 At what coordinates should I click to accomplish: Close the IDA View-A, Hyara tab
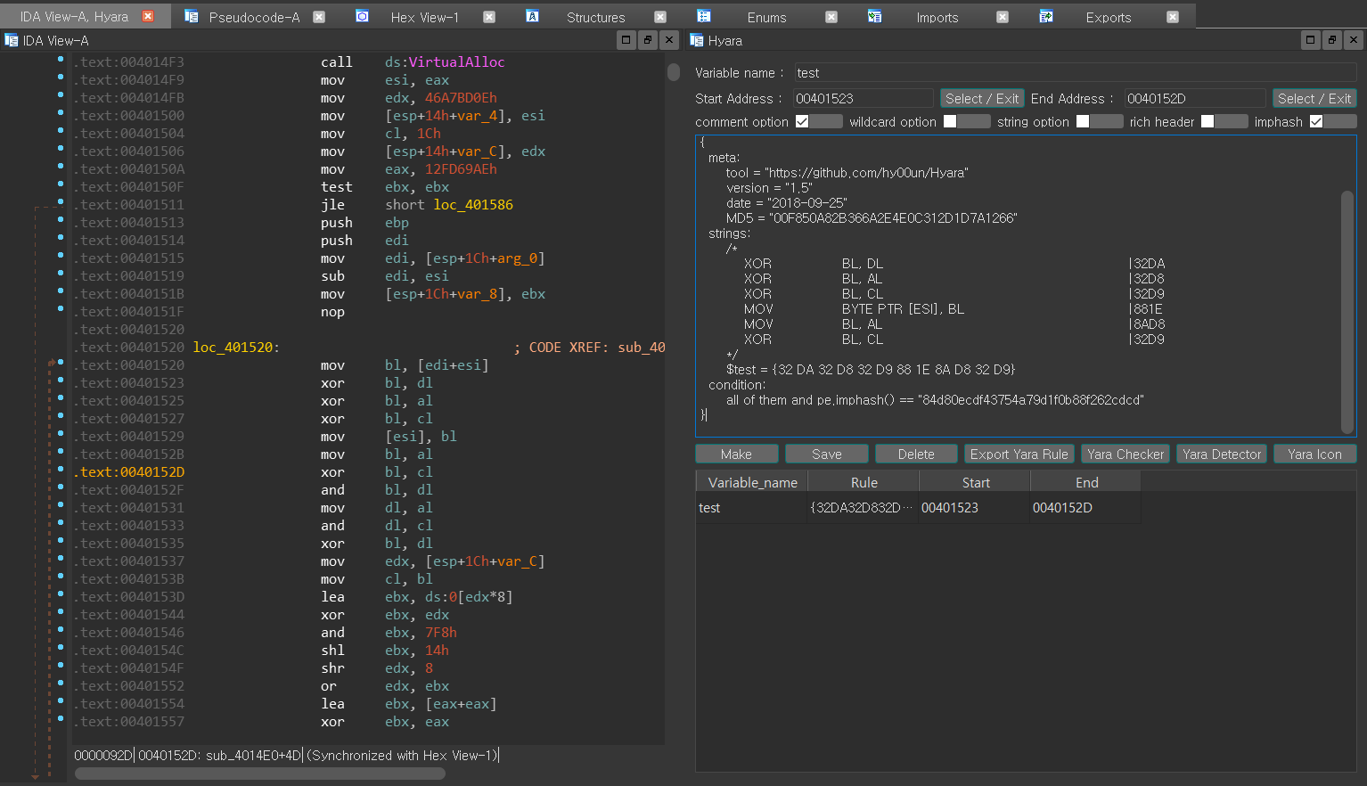(148, 16)
